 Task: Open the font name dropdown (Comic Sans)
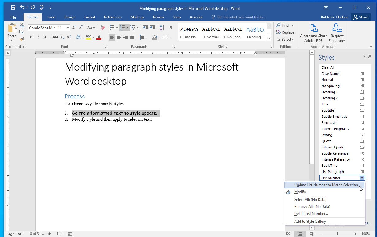[x=55, y=28]
